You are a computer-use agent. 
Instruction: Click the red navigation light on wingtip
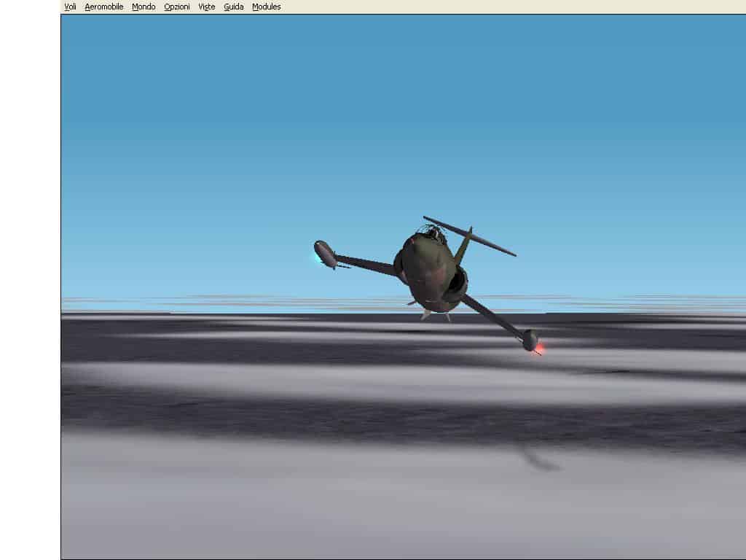pyautogui.click(x=540, y=349)
